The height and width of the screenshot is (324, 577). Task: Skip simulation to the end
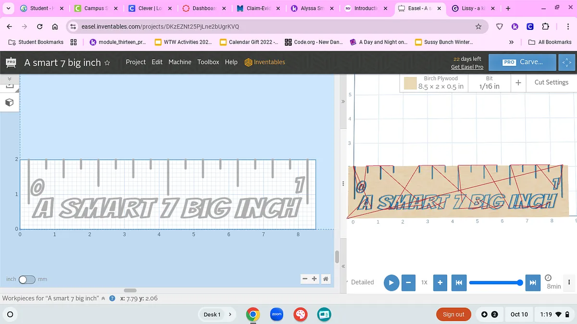(532, 283)
